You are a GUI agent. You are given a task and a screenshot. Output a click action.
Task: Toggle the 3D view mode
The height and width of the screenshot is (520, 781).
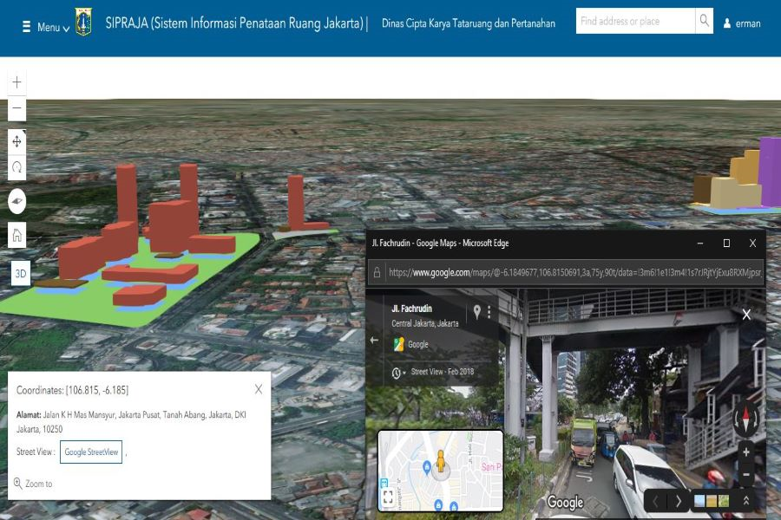point(20,274)
